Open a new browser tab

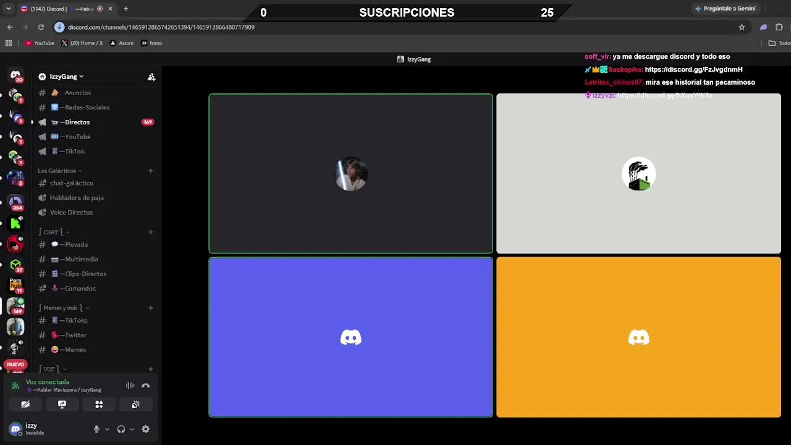[x=125, y=9]
